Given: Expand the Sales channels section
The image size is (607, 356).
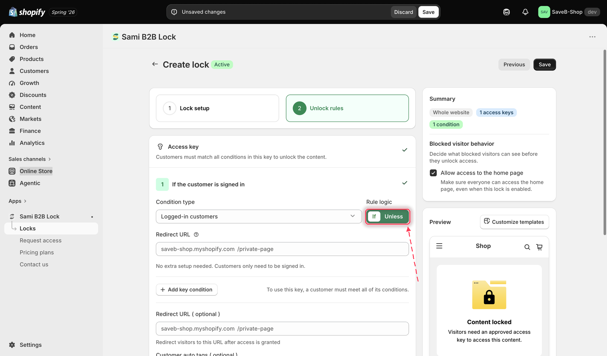Looking at the screenshot, I should pos(30,159).
